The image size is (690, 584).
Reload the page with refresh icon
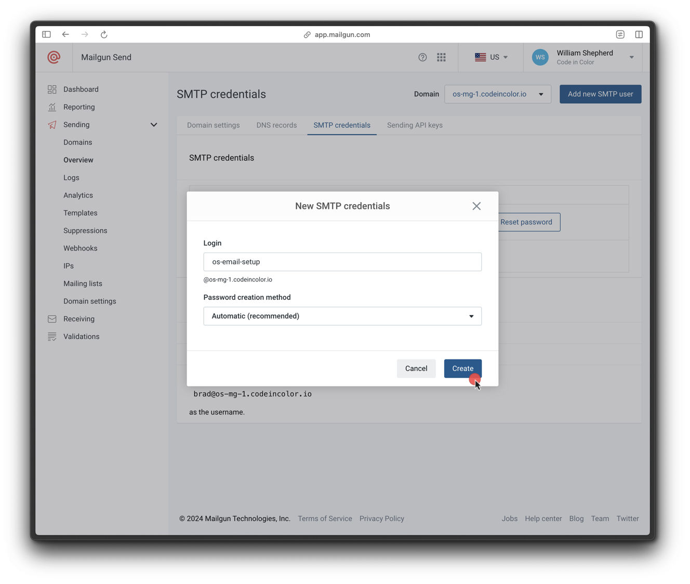tap(104, 34)
